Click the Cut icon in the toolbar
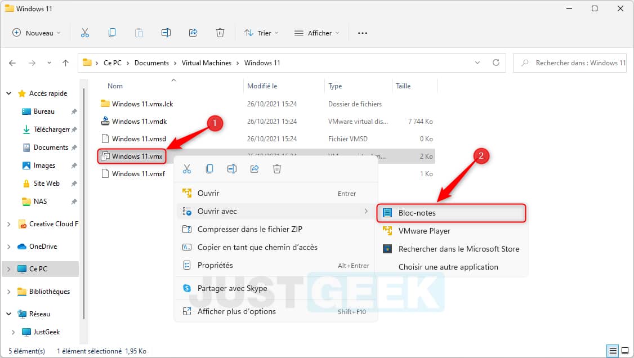The image size is (634, 358). coord(85,33)
